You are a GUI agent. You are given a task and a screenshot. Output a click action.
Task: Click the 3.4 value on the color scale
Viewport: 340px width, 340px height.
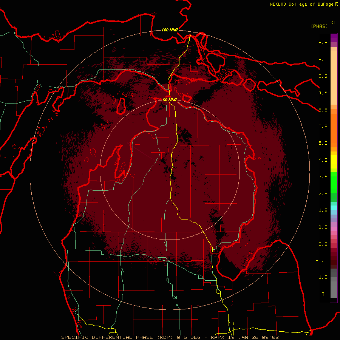pyautogui.click(x=323, y=177)
